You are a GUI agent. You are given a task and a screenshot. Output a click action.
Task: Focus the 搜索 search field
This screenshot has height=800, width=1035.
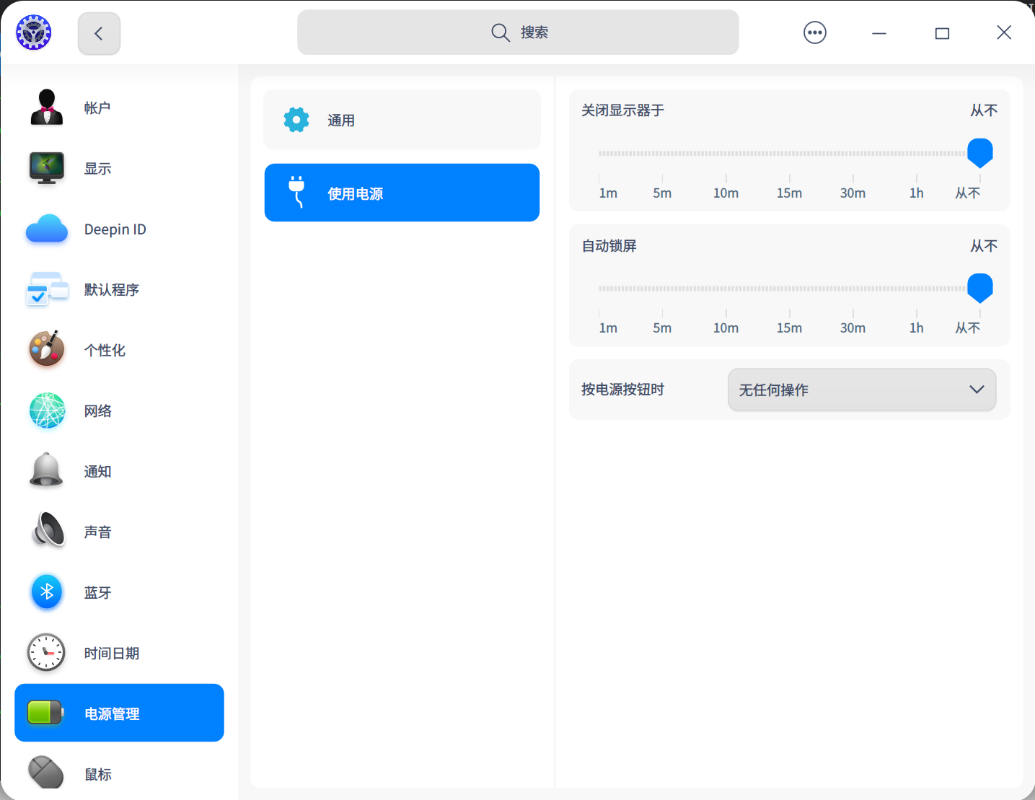tap(518, 32)
